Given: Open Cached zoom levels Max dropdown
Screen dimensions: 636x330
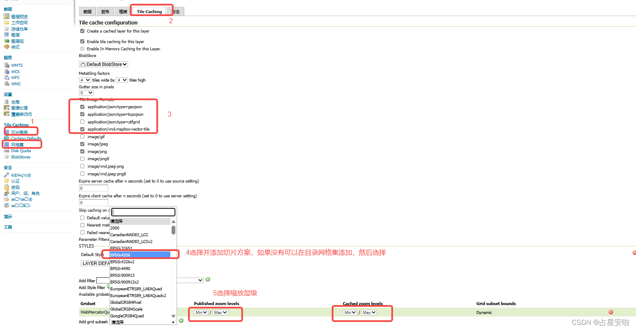Looking at the screenshot, I should pos(369,313).
